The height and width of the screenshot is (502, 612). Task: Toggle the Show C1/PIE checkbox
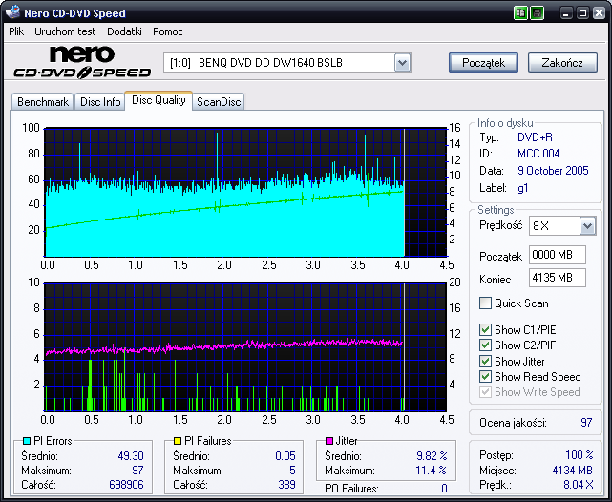pos(485,330)
